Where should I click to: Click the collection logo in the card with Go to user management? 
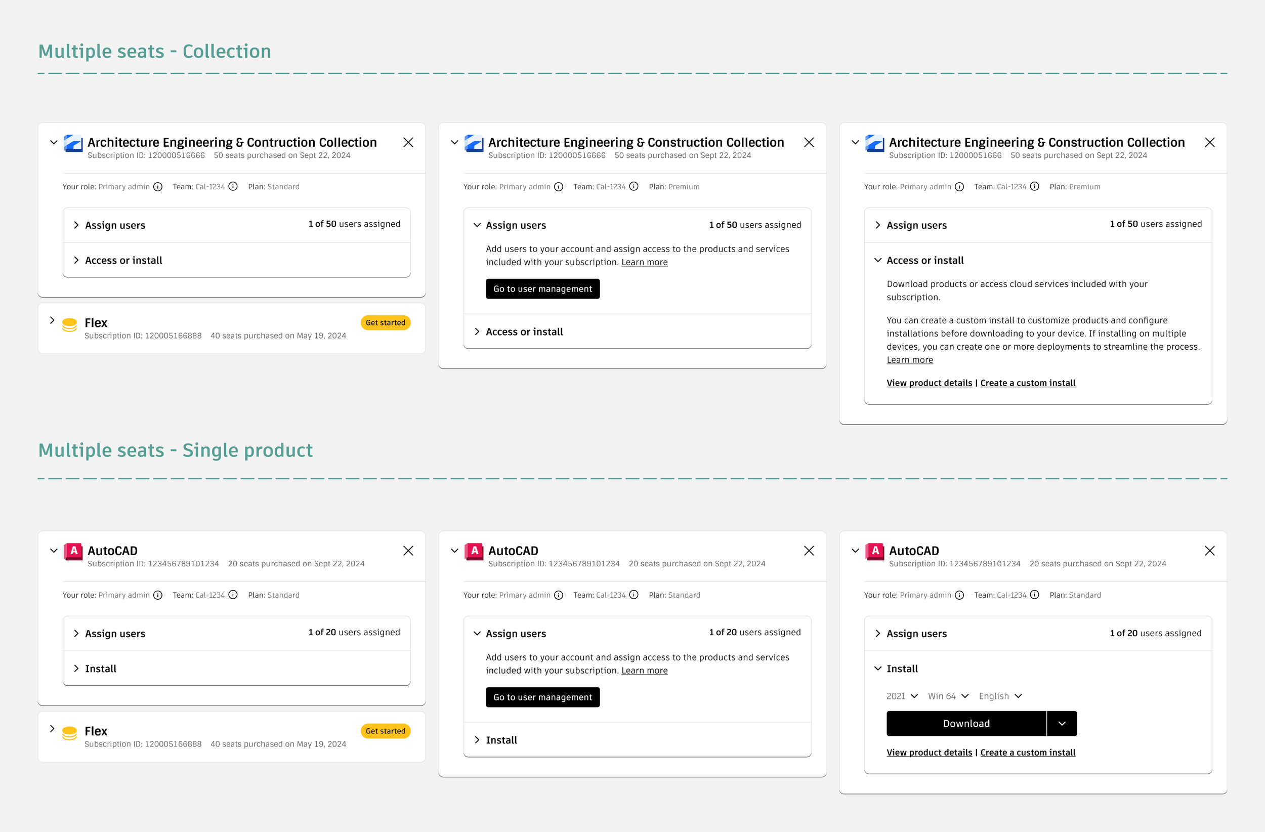click(474, 144)
